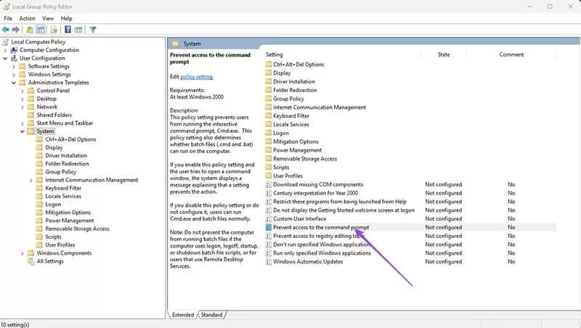Open the Action menu
Viewport: 581px width, 328px height.
pos(27,17)
